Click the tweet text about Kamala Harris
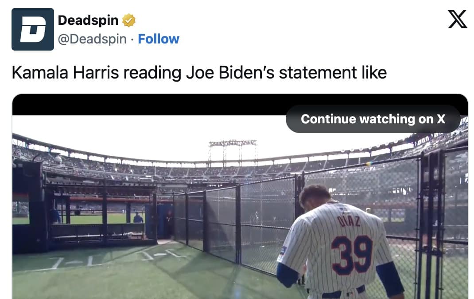Screen dimensions: 474x299 click(x=199, y=72)
